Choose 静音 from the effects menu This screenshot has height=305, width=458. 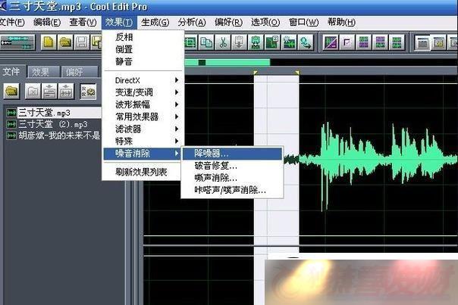coord(143,61)
